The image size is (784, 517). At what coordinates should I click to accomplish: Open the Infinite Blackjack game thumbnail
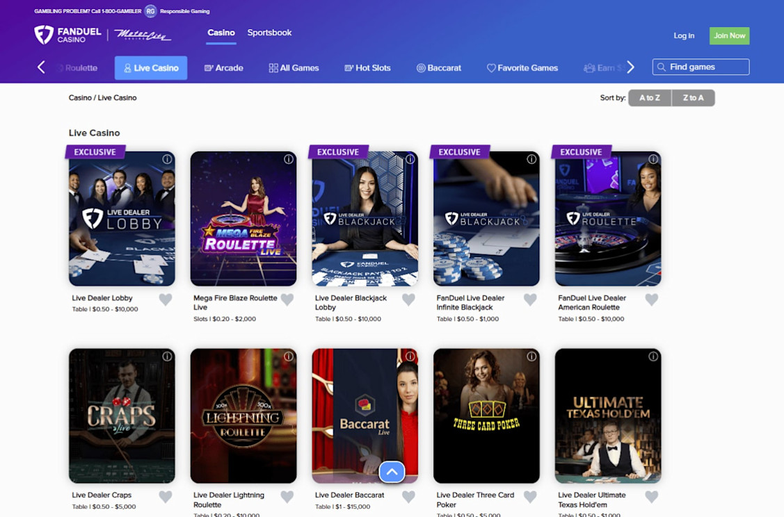486,219
